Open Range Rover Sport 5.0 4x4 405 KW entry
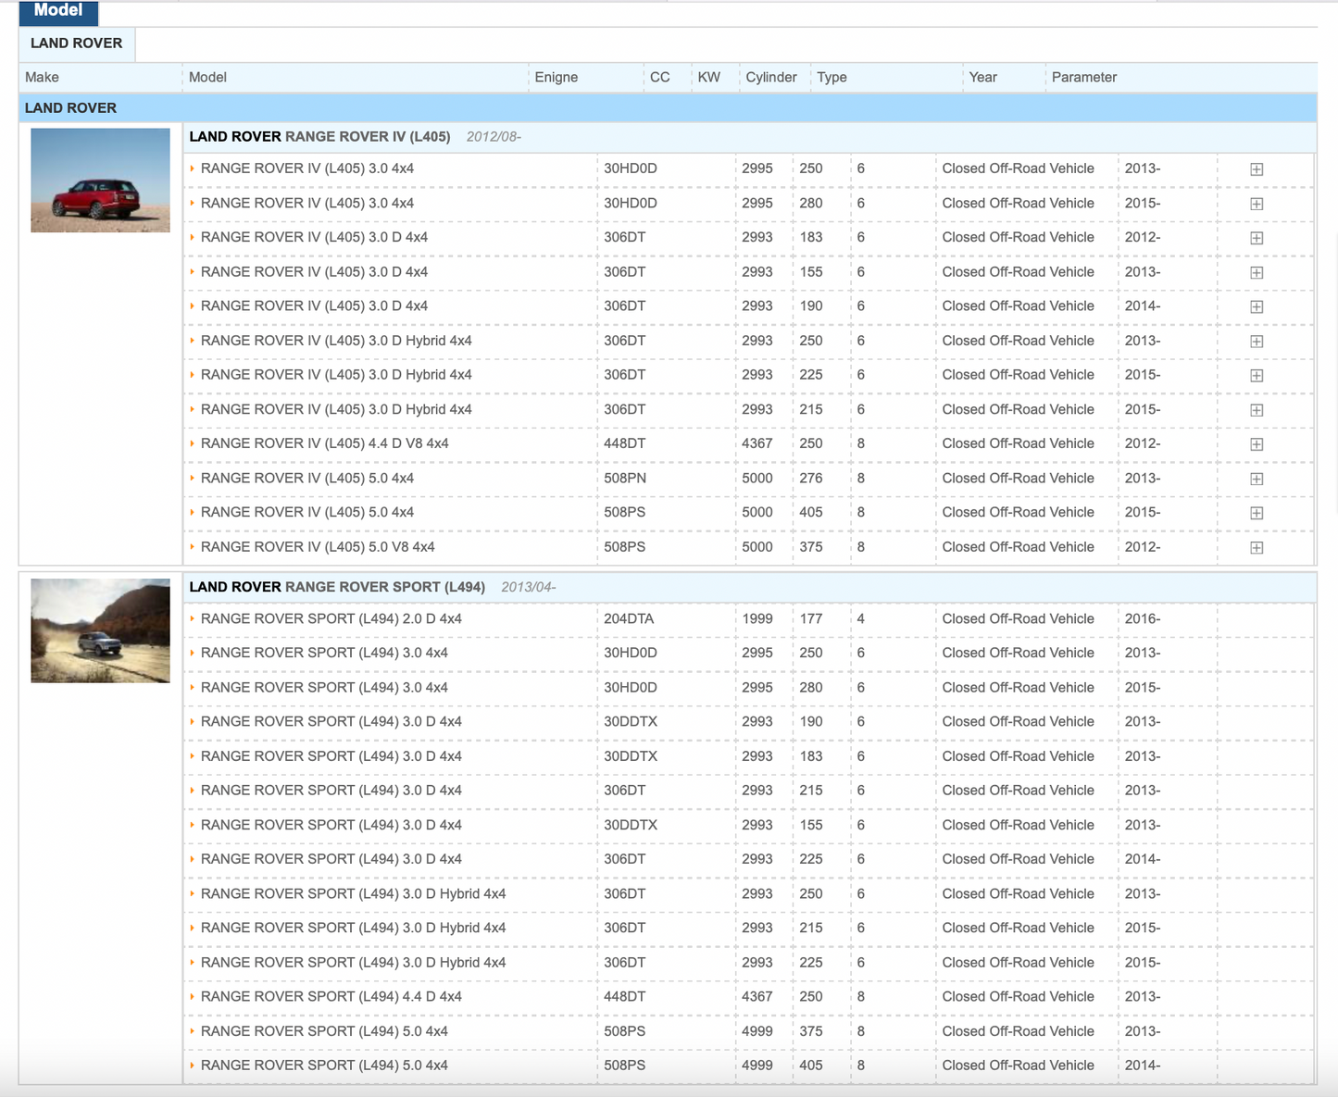This screenshot has width=1338, height=1097. click(324, 1066)
